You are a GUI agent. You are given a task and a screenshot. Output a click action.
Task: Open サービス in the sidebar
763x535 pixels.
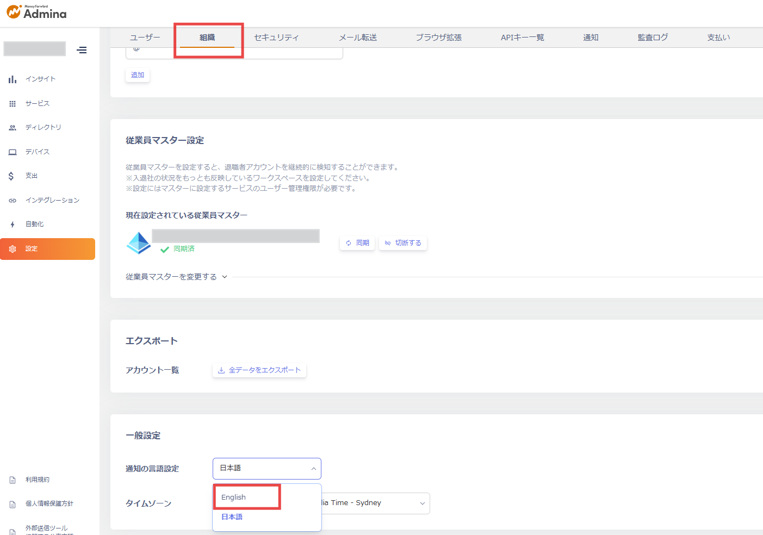[38, 103]
